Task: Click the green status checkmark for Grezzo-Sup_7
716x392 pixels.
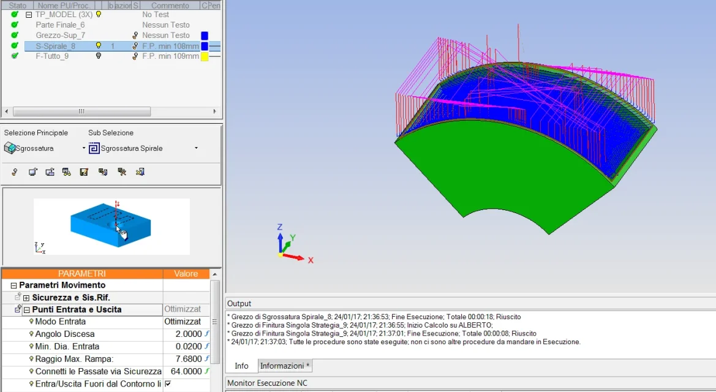Action: tap(15, 35)
